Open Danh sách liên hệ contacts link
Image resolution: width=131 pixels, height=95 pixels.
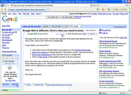click(9, 51)
